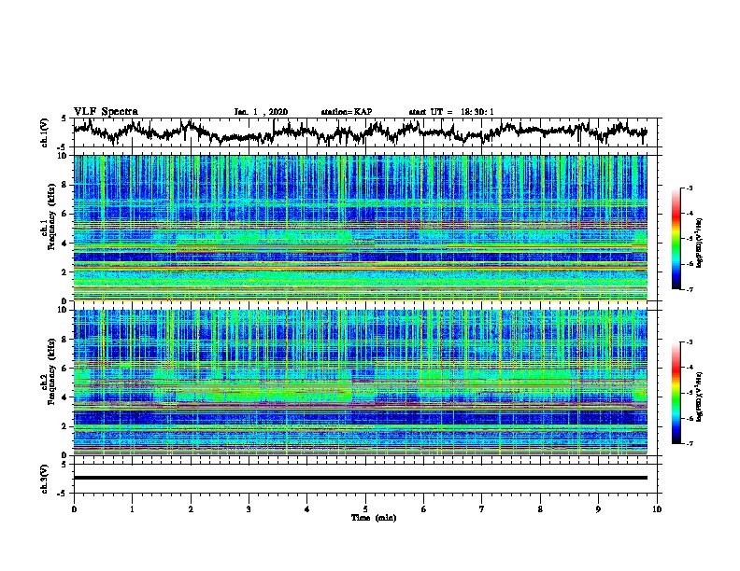Click the ch.3(V) axis label of the bottom trace
This screenshot has height=571, width=740.
coord(45,479)
